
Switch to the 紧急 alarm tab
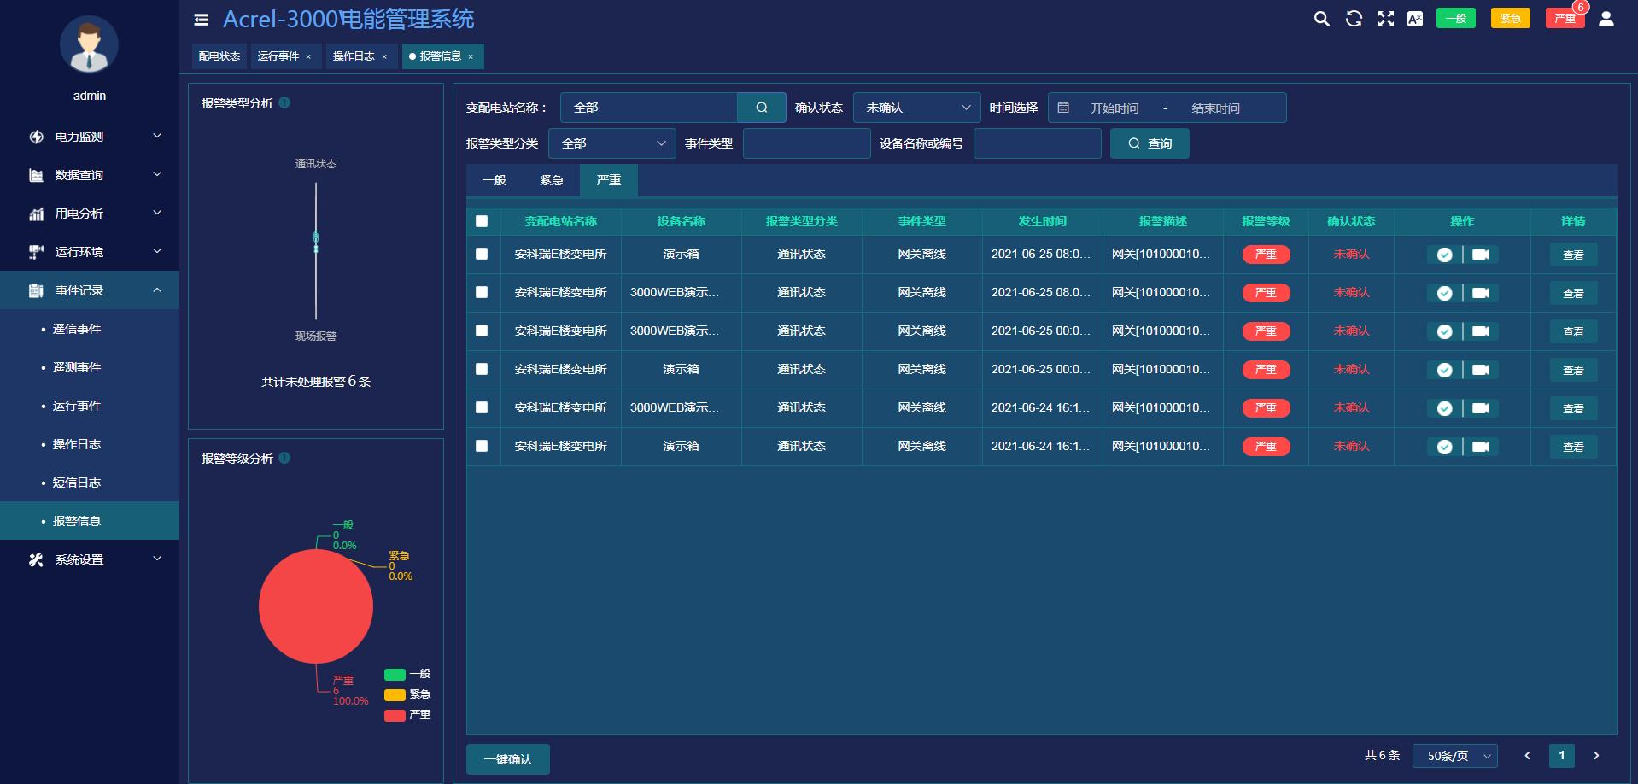[x=551, y=180]
